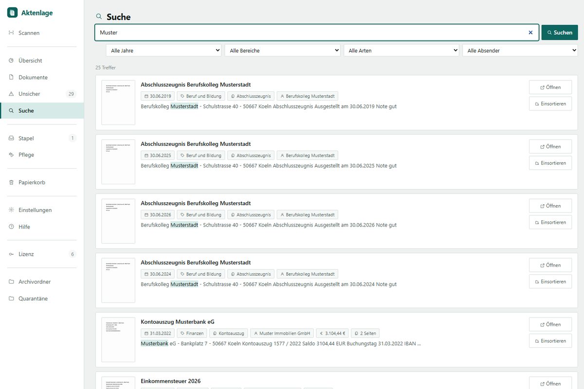Click Beruf und Bildung tag in 2019 result
584x389 pixels.
(x=201, y=96)
